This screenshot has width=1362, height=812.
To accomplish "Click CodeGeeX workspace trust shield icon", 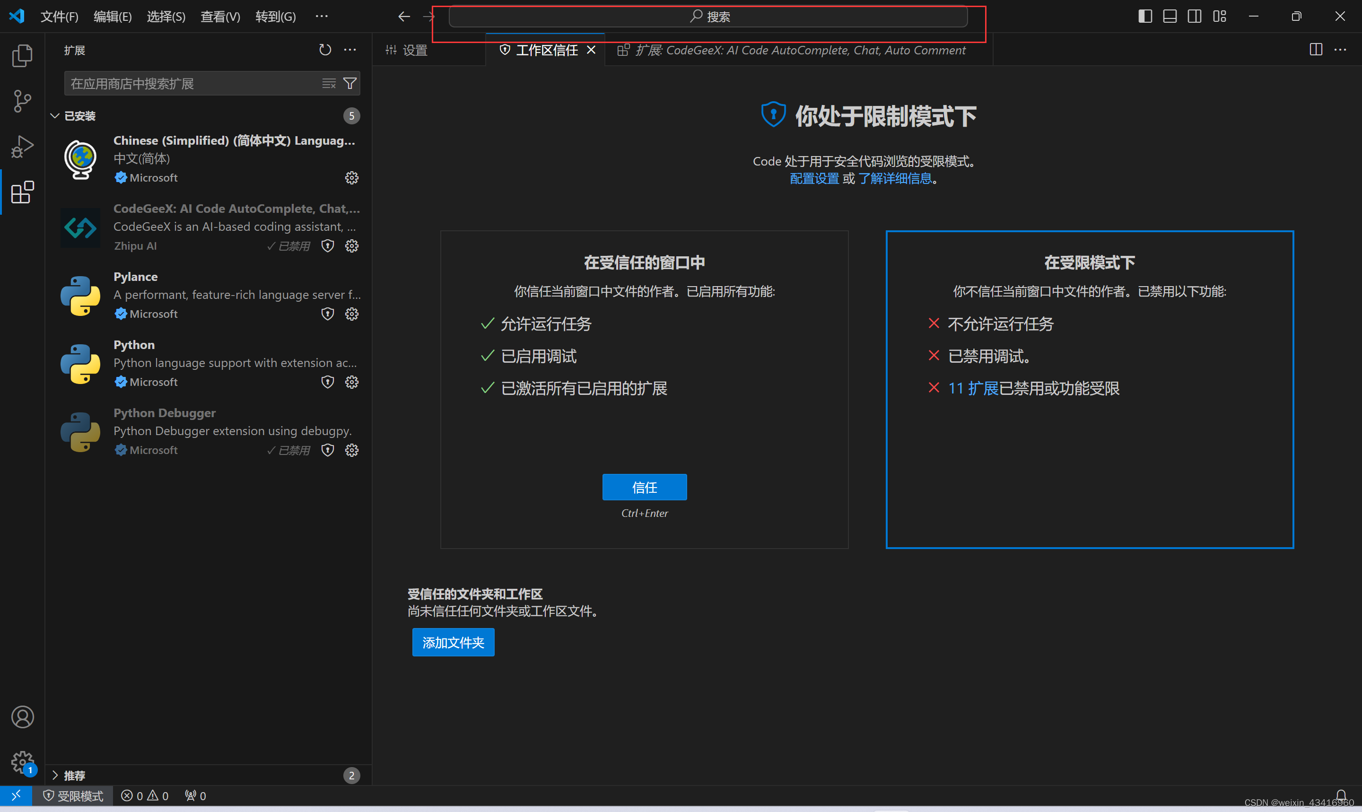I will 328,245.
